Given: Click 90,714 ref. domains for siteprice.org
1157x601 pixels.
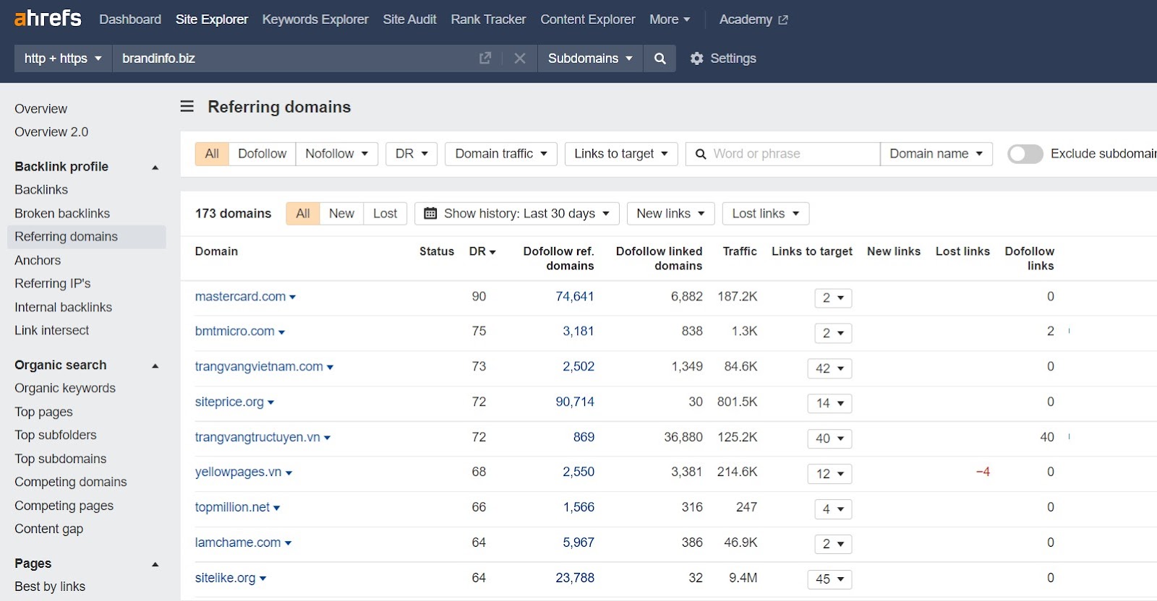Looking at the screenshot, I should (574, 402).
